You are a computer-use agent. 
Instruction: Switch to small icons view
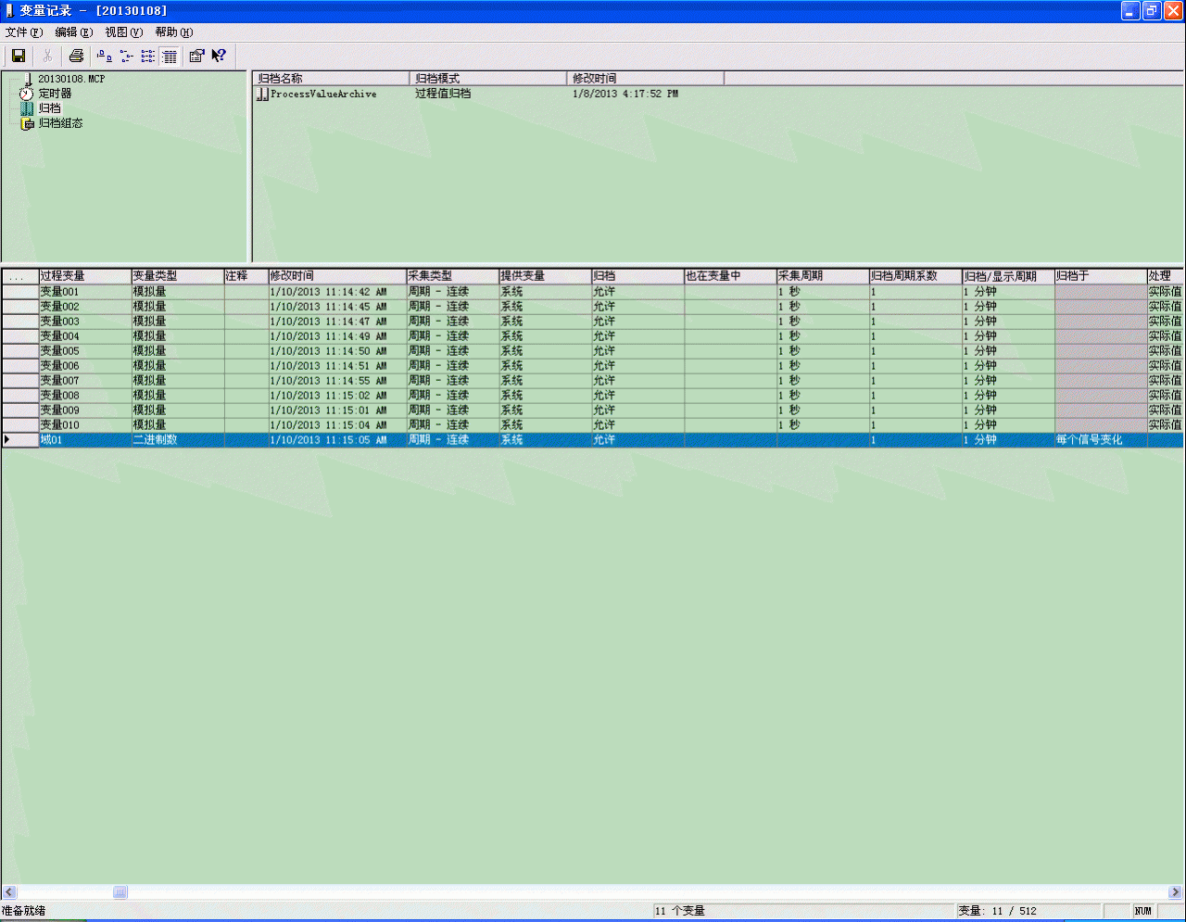click(127, 56)
